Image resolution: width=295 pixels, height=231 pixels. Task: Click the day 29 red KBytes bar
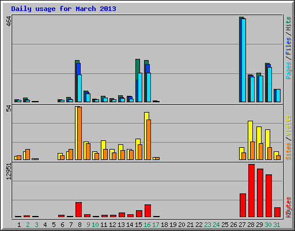[260, 193]
